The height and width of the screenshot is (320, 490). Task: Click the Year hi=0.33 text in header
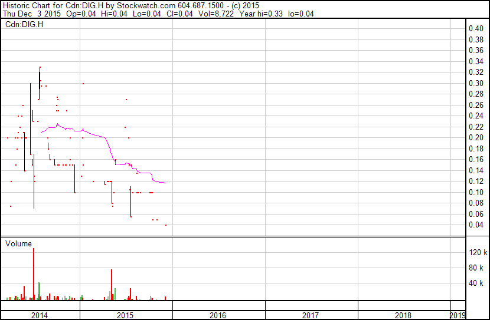260,14
